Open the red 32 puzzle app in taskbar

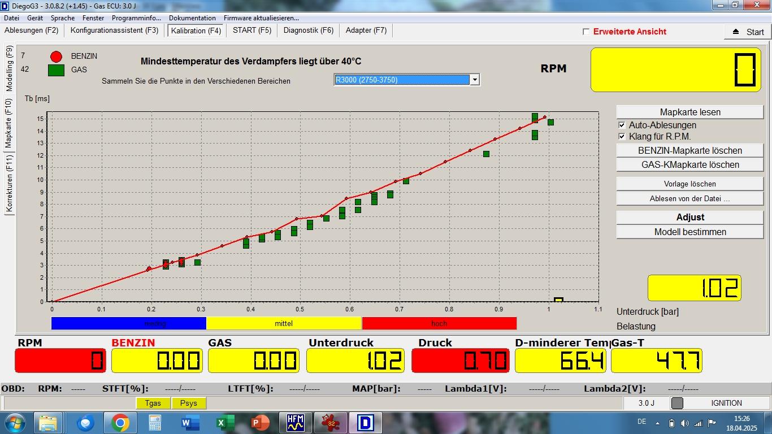(x=330, y=423)
